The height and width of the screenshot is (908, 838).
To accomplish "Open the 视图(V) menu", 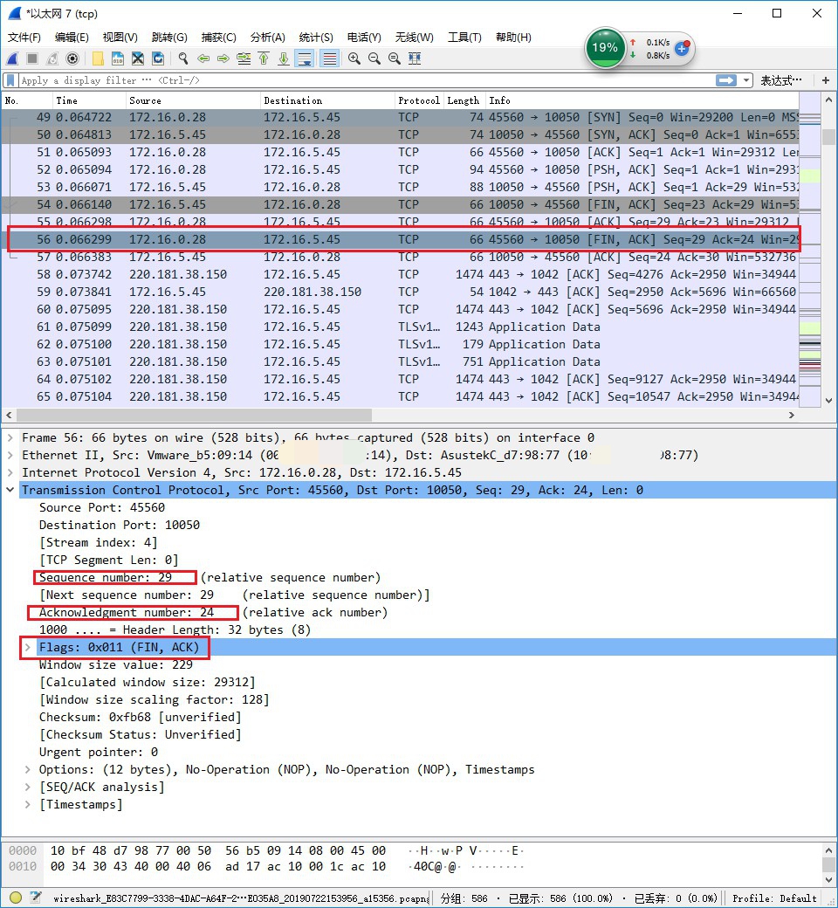I will (120, 38).
